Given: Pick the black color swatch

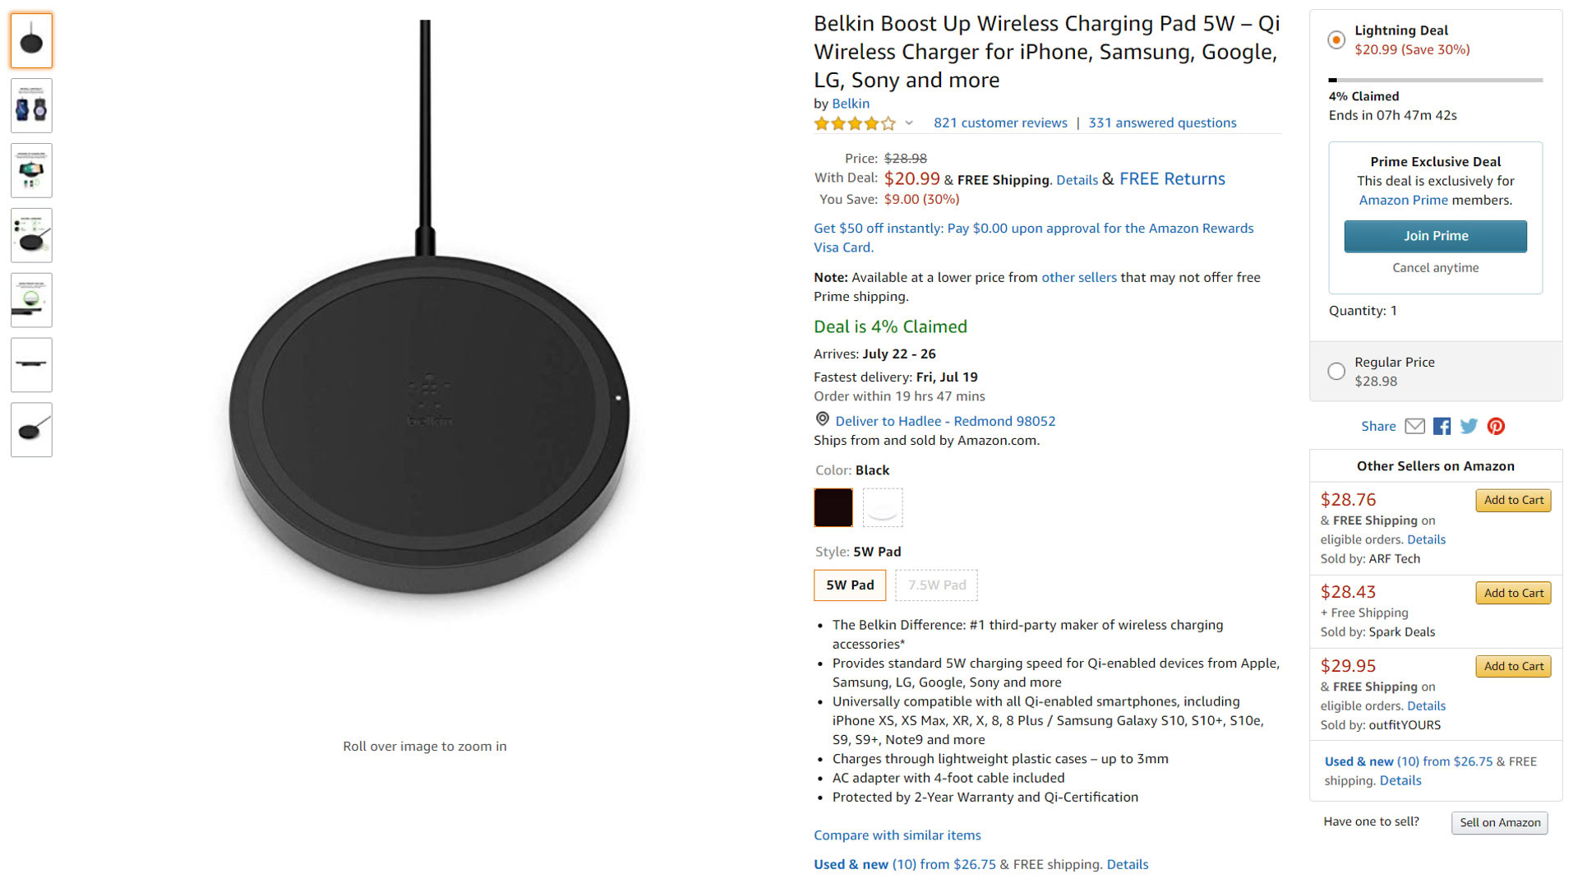Looking at the screenshot, I should [833, 507].
